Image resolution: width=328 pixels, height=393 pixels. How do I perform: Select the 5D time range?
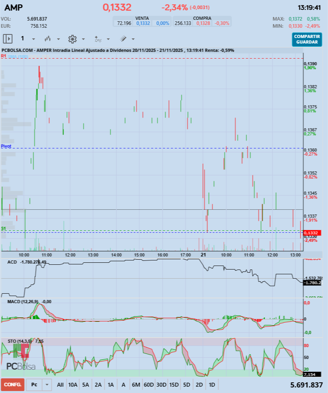pyautogui.click(x=187, y=384)
